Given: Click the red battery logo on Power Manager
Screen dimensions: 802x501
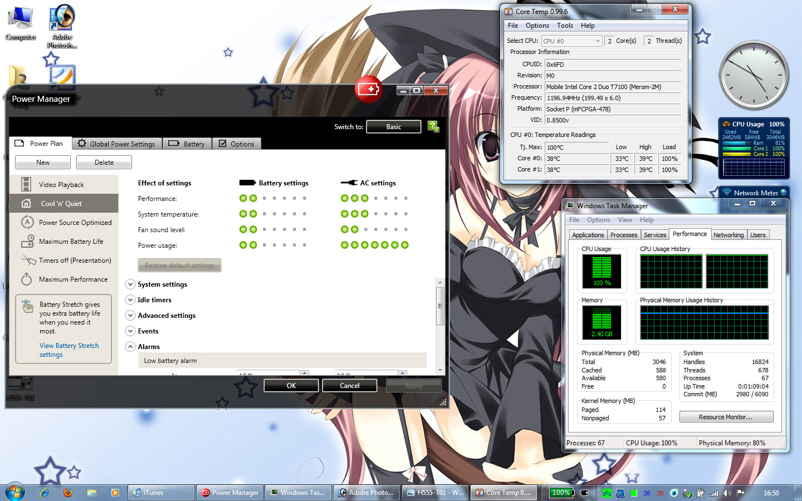Looking at the screenshot, I should [x=368, y=89].
